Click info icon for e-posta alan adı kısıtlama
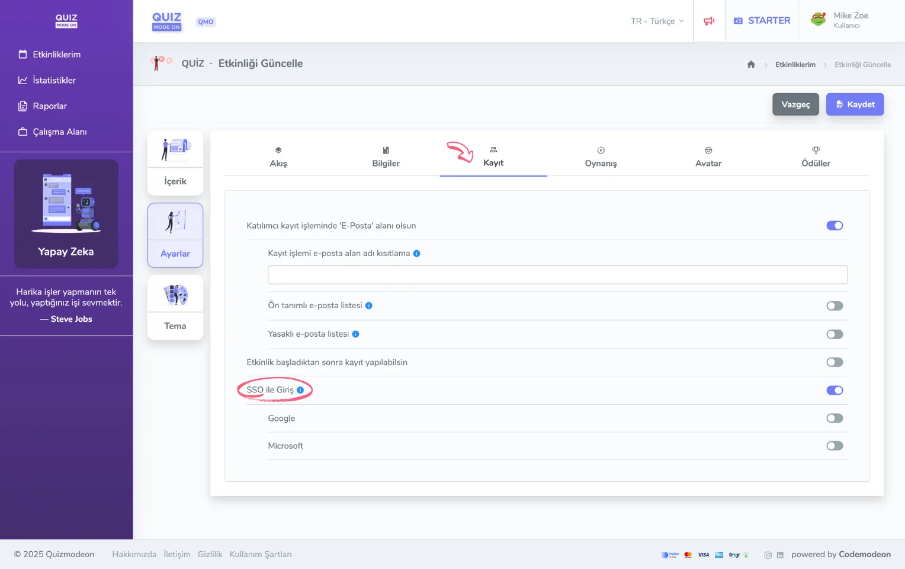 coord(417,254)
